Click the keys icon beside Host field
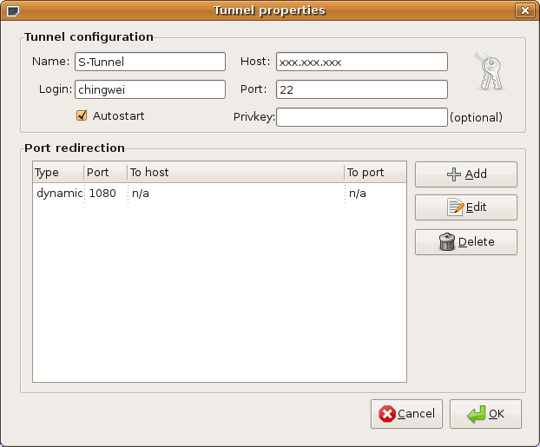 (490, 72)
